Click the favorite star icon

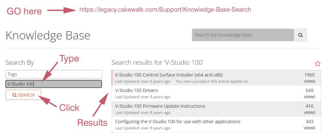318,63
